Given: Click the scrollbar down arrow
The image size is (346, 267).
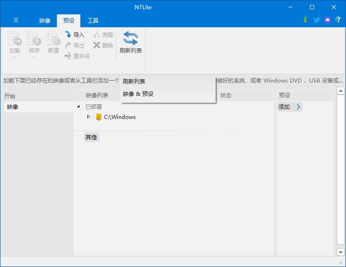Looking at the screenshot, I should coord(340,252).
